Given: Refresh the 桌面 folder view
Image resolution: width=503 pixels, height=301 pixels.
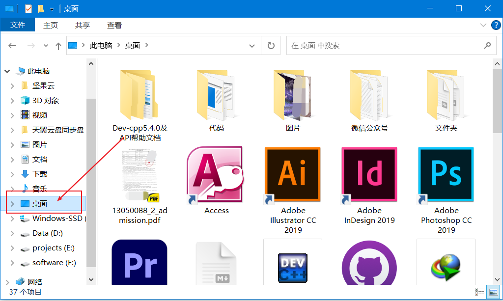Looking at the screenshot, I should (x=271, y=45).
